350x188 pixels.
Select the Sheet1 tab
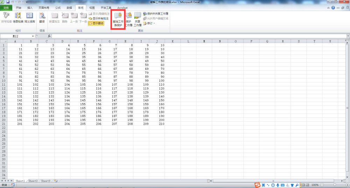[20, 181]
